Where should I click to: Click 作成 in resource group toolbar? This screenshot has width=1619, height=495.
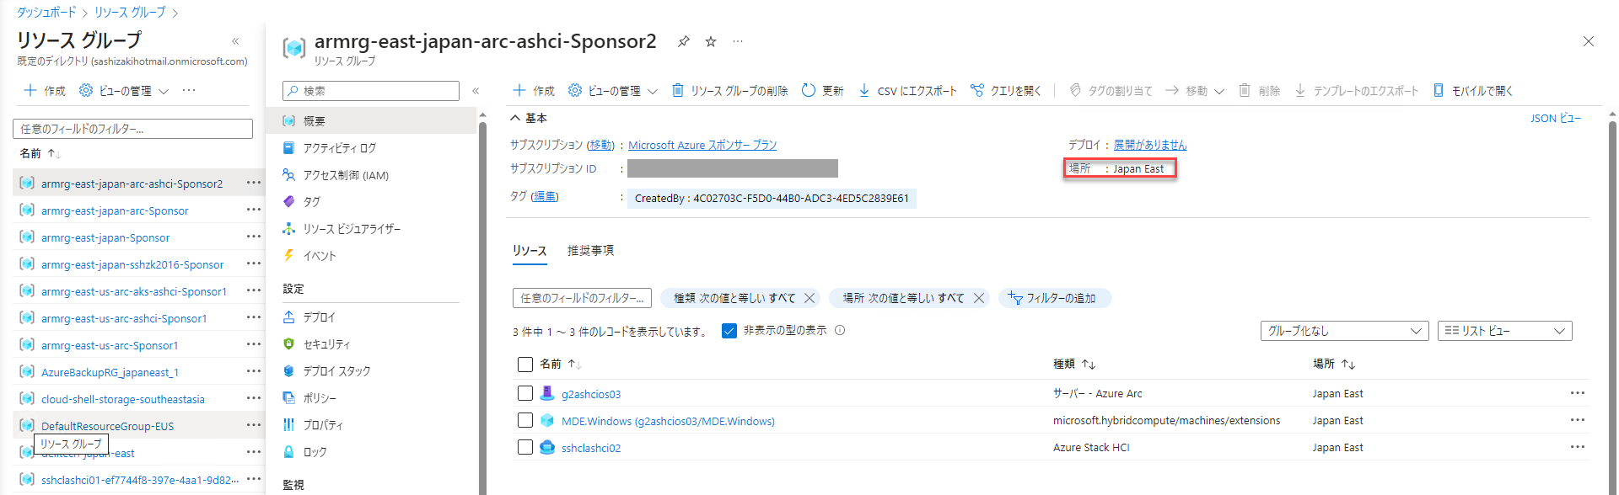(x=534, y=91)
